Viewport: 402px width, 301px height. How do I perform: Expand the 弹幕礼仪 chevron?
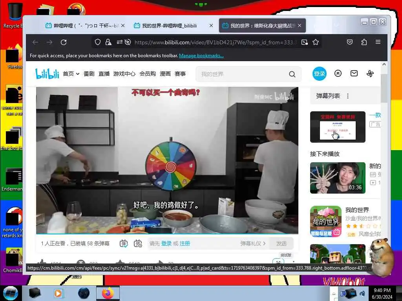264,243
